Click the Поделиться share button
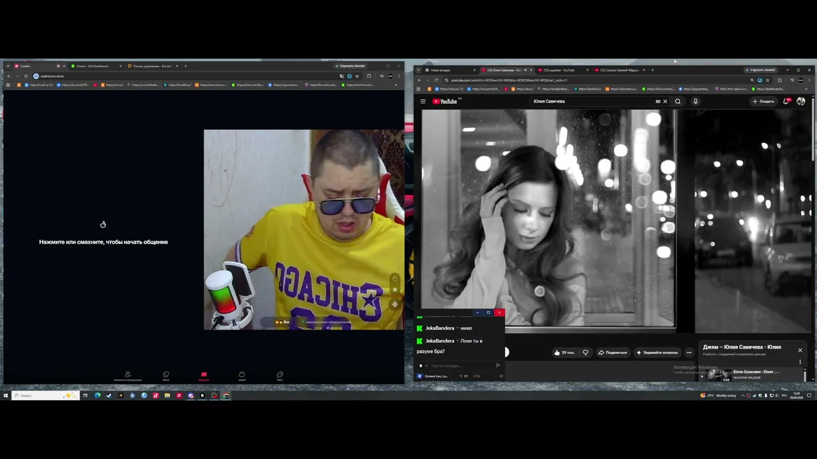This screenshot has width=817, height=459. (613, 353)
